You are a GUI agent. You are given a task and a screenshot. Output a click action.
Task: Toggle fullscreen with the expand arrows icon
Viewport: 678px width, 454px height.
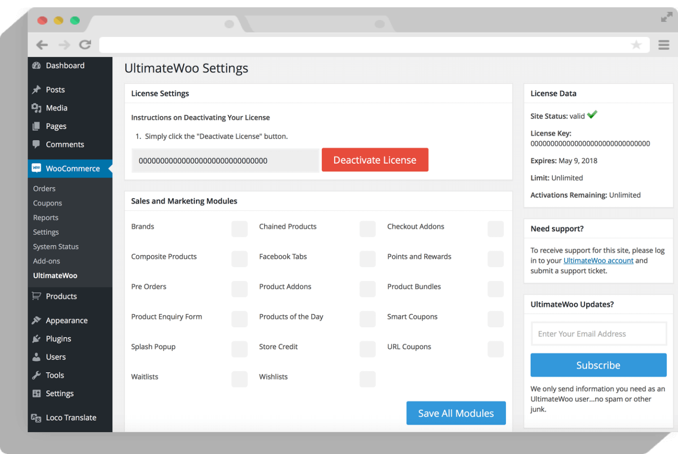click(x=667, y=17)
